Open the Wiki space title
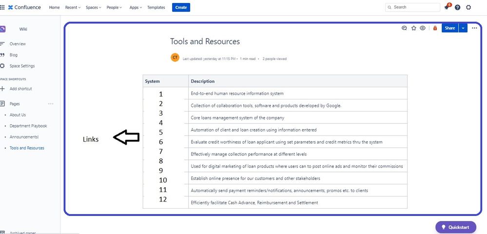Viewport: 487px width, 234px height. 23,29
